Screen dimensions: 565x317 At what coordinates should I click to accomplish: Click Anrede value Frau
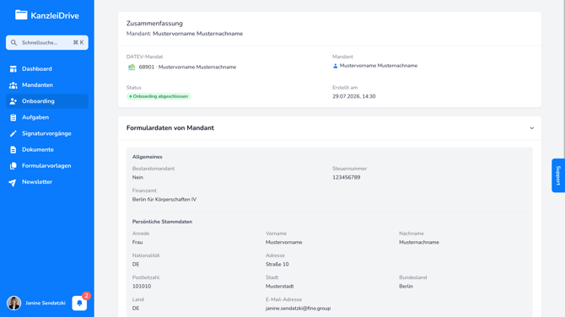[137, 243]
